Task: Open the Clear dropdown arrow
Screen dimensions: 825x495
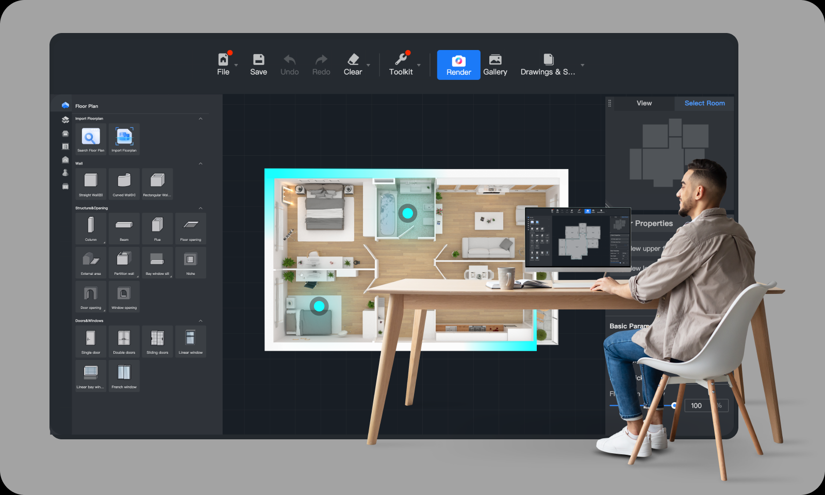Action: [x=368, y=66]
